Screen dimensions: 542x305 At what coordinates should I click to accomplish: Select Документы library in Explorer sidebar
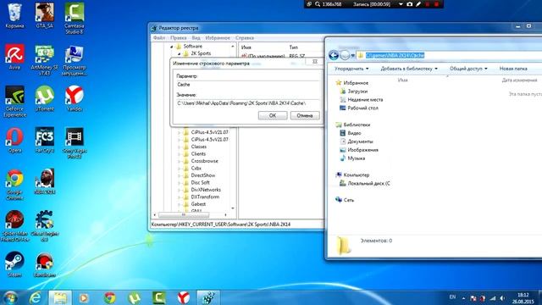[x=360, y=141]
